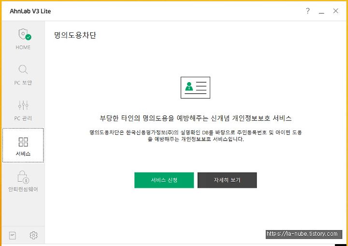This screenshot has height=246, width=348.
Task: Open the log report icon
Action: (x=13, y=235)
